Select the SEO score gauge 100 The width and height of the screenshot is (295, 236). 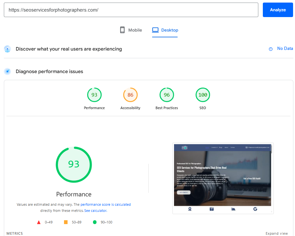tap(203, 95)
